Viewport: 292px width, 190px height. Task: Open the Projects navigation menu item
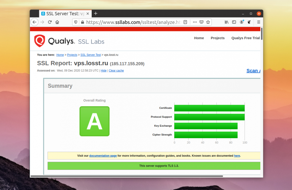(217, 38)
